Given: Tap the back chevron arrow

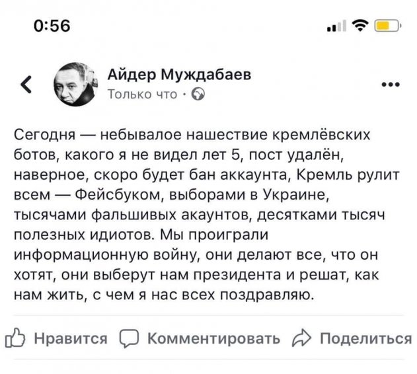Looking at the screenshot, I should click(x=26, y=84).
